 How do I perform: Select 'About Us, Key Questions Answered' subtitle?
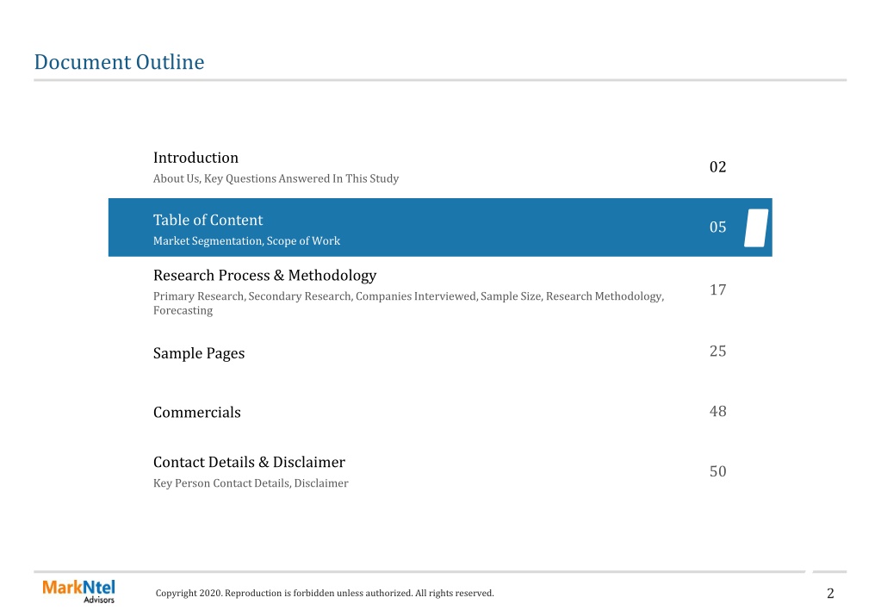[276, 178]
